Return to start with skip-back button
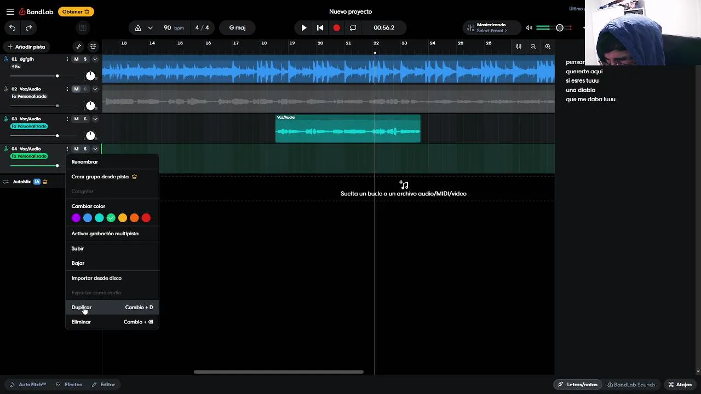 pos(320,27)
